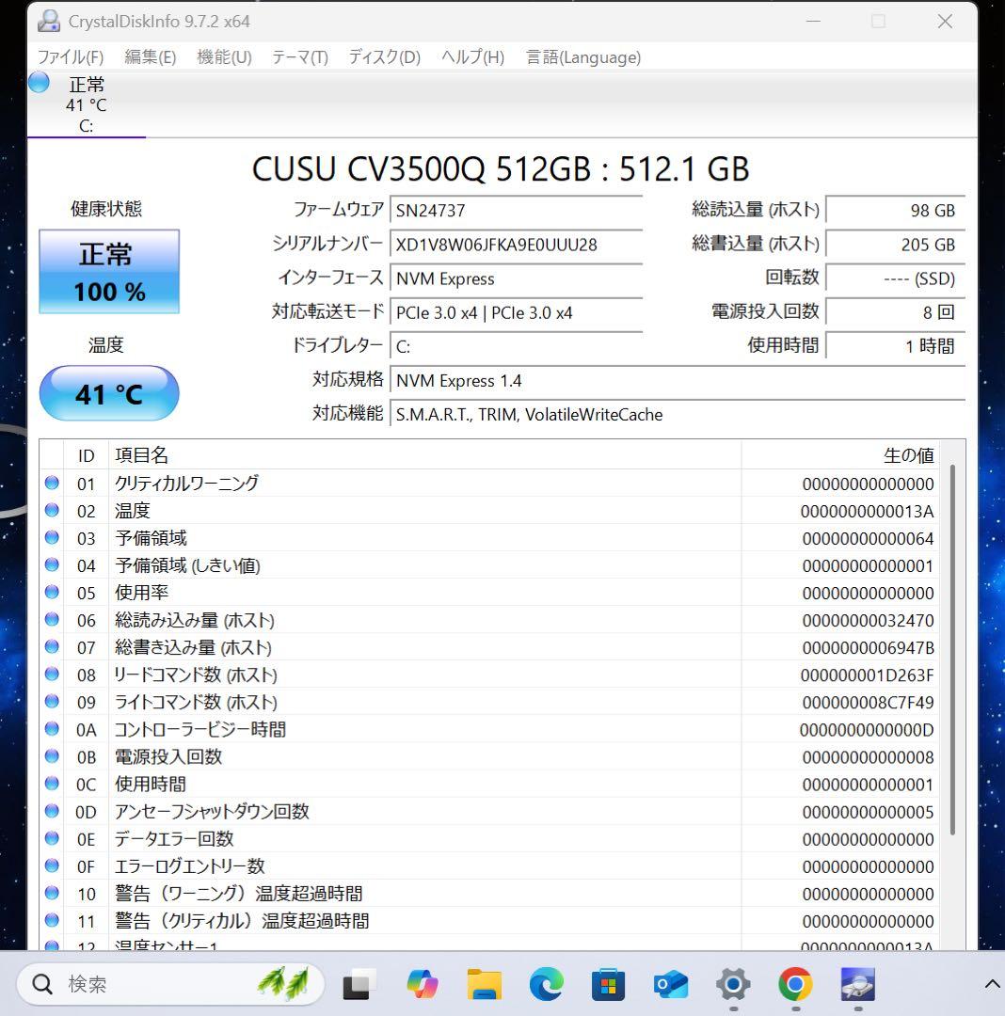
Task: Click the raw value 000000008C7F49
Action: tap(869, 703)
